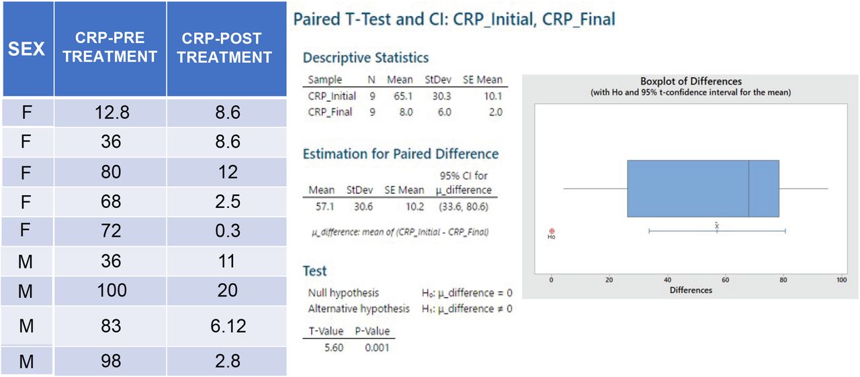Click the cell with value 12.8

[110, 113]
